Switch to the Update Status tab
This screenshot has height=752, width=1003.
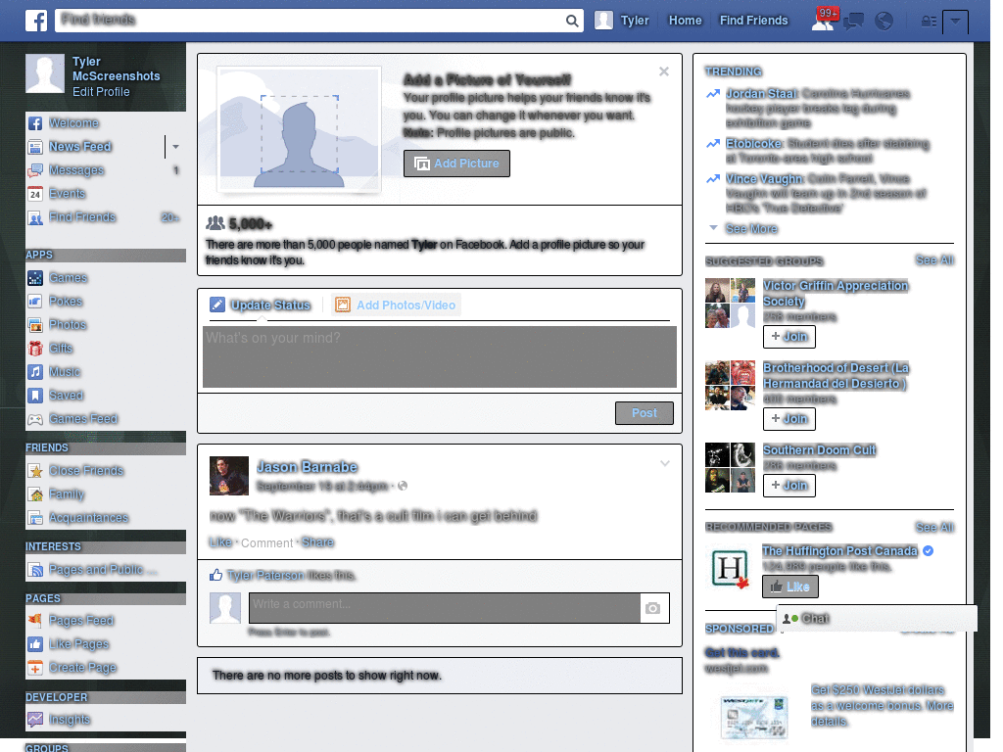pyautogui.click(x=261, y=305)
